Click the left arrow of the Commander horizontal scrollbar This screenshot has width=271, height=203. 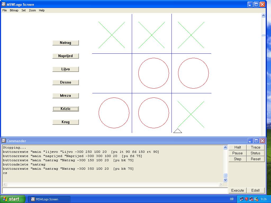point(5,184)
